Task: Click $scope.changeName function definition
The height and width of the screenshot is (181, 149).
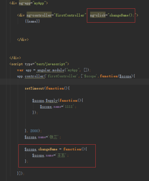Action: 56,149
